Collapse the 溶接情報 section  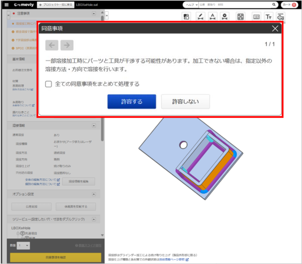coord(94,126)
